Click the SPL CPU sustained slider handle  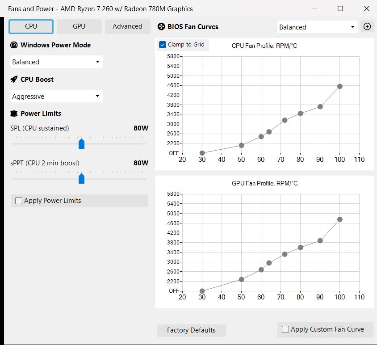(81, 143)
